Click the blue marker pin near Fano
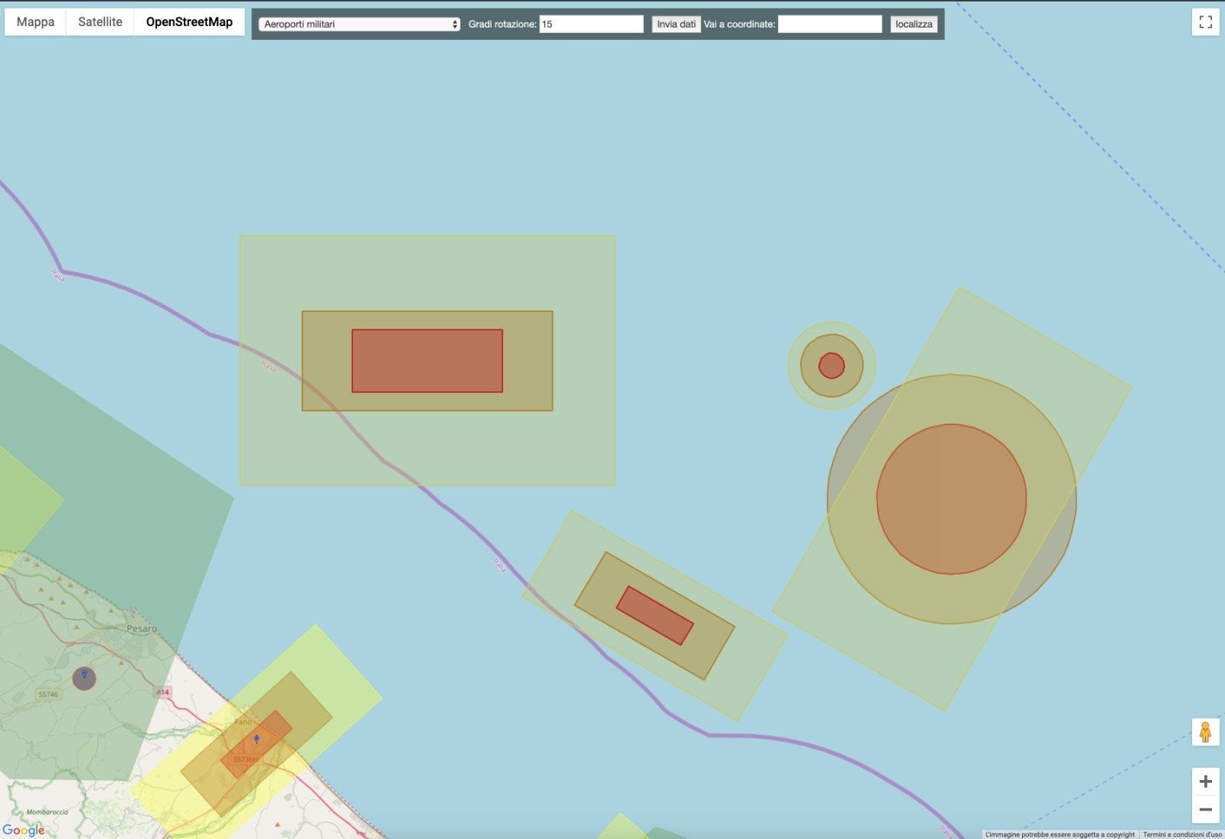 (x=256, y=739)
